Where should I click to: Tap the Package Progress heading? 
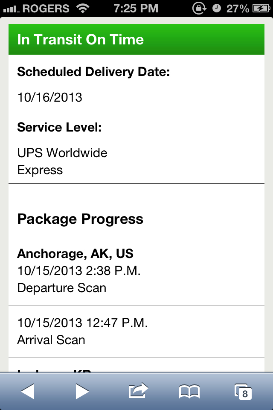(80, 219)
